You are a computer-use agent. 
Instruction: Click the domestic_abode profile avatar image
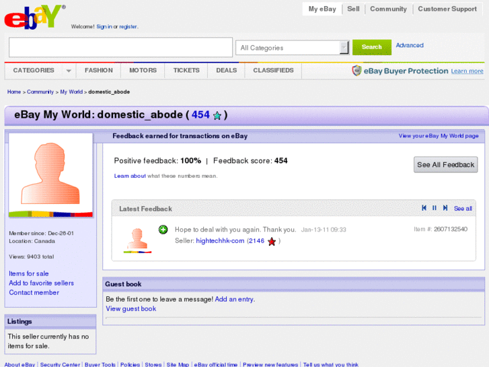pyautogui.click(x=50, y=175)
